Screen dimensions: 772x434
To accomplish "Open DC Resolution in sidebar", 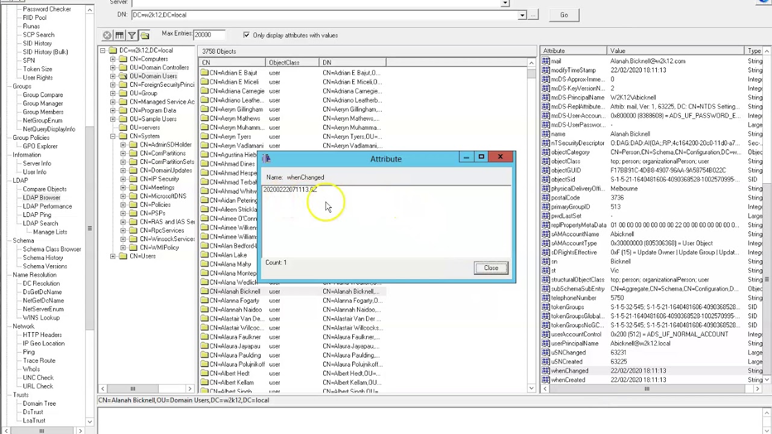I will (x=41, y=283).
